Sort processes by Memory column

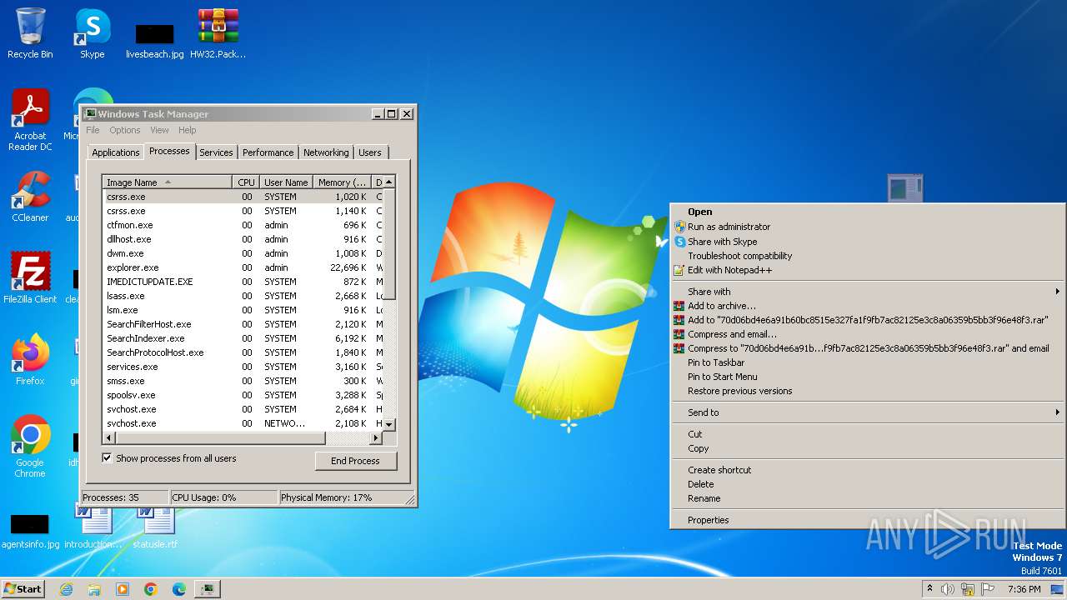(x=342, y=182)
